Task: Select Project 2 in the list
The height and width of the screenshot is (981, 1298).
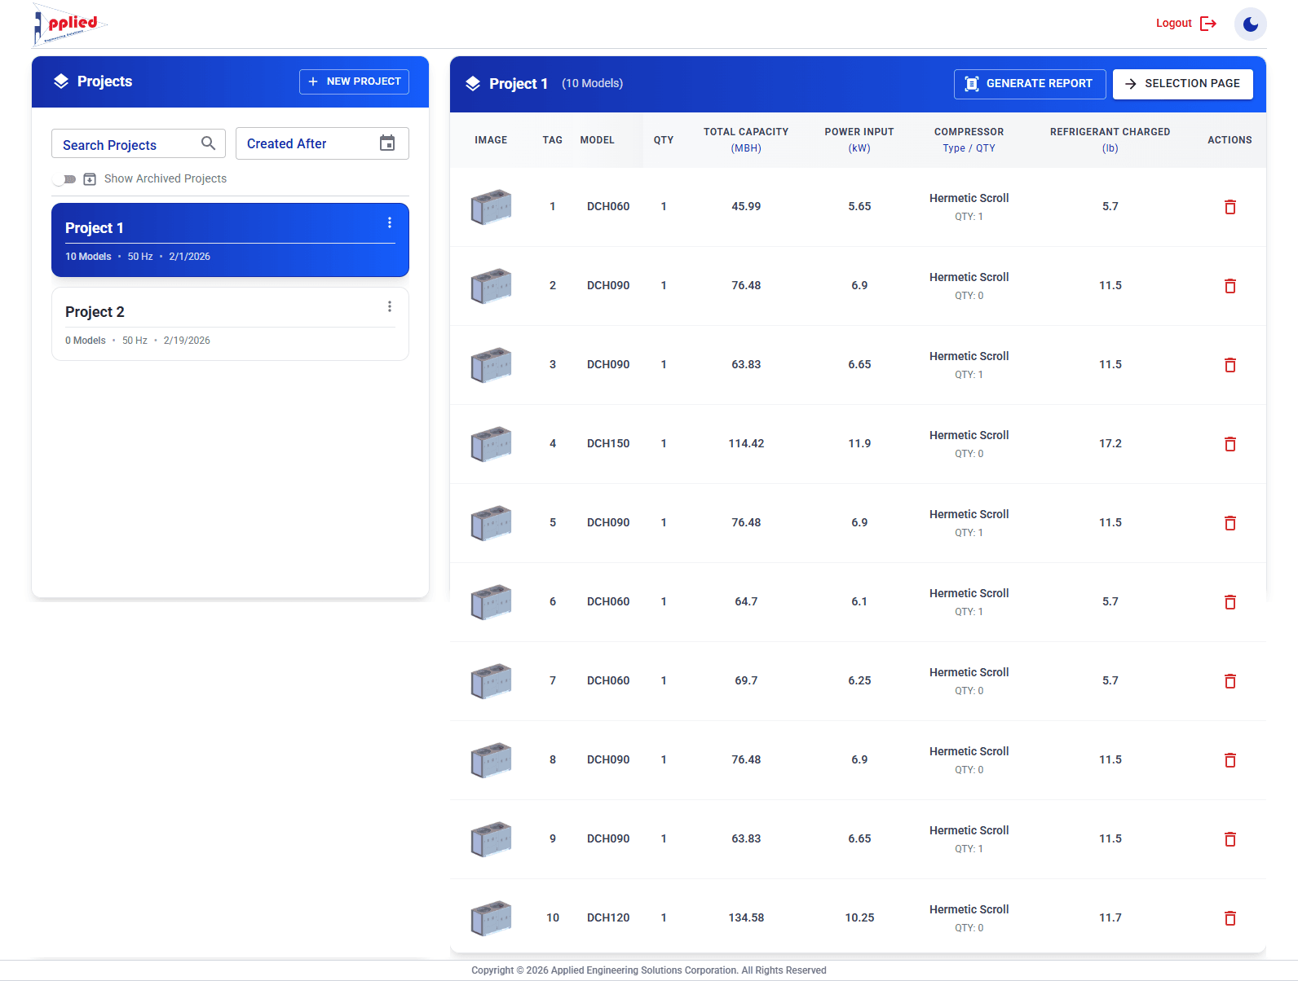Action: click(230, 323)
